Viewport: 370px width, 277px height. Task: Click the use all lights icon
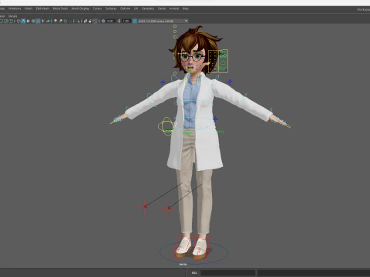coord(43,21)
